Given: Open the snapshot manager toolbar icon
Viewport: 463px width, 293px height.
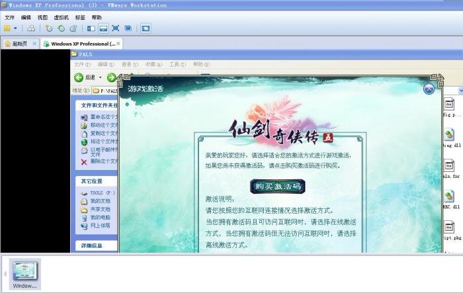Looking at the screenshot, I should tap(73, 28).
